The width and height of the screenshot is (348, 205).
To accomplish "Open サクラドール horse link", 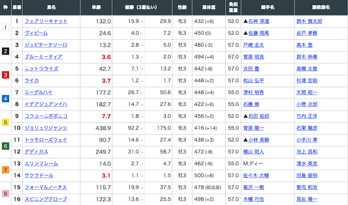I will (39, 176).
